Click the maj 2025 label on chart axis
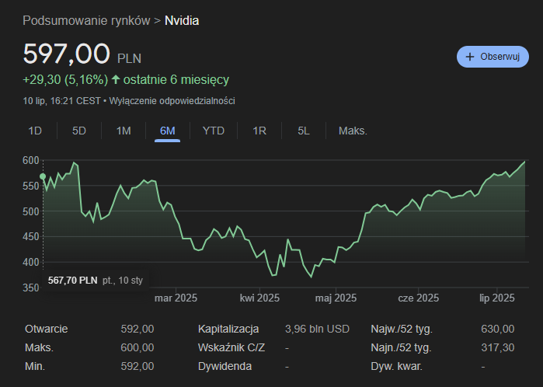This screenshot has height=387, width=543. (x=335, y=297)
